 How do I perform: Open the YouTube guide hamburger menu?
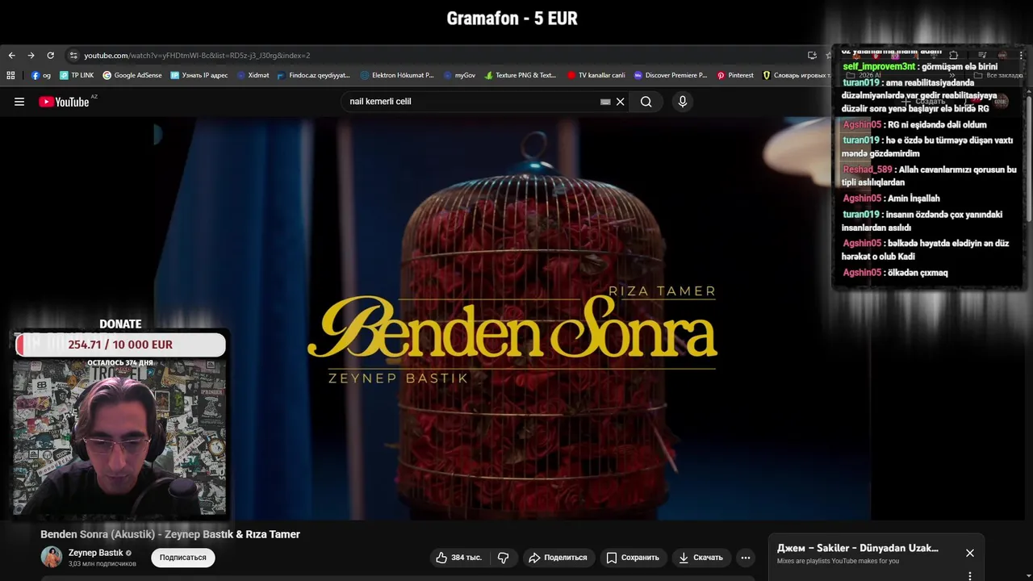tap(19, 102)
